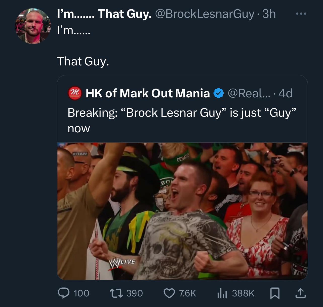Click the "I'm....... That Guy." display name
The width and height of the screenshot is (323, 307).
click(104, 14)
